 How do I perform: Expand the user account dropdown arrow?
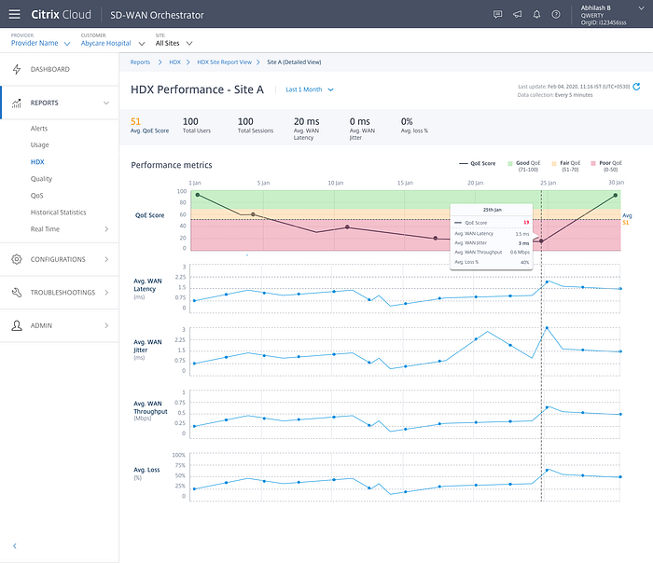(641, 7)
